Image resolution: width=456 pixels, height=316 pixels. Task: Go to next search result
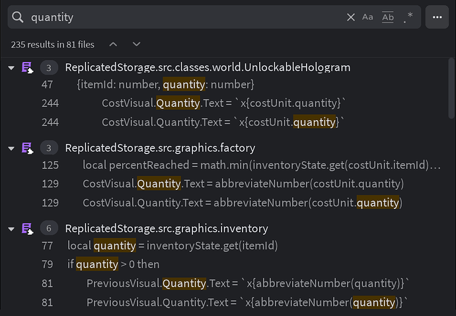tap(136, 44)
